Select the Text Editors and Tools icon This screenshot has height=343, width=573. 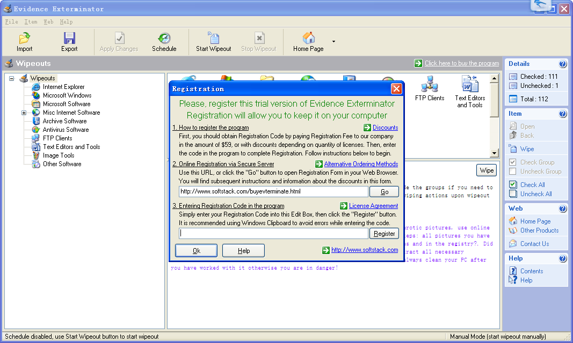pyautogui.click(x=470, y=85)
